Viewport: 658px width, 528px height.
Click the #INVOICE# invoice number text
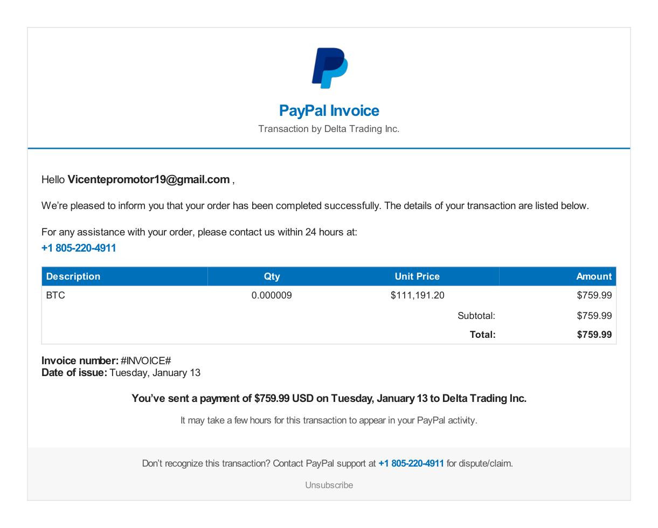[x=146, y=360]
